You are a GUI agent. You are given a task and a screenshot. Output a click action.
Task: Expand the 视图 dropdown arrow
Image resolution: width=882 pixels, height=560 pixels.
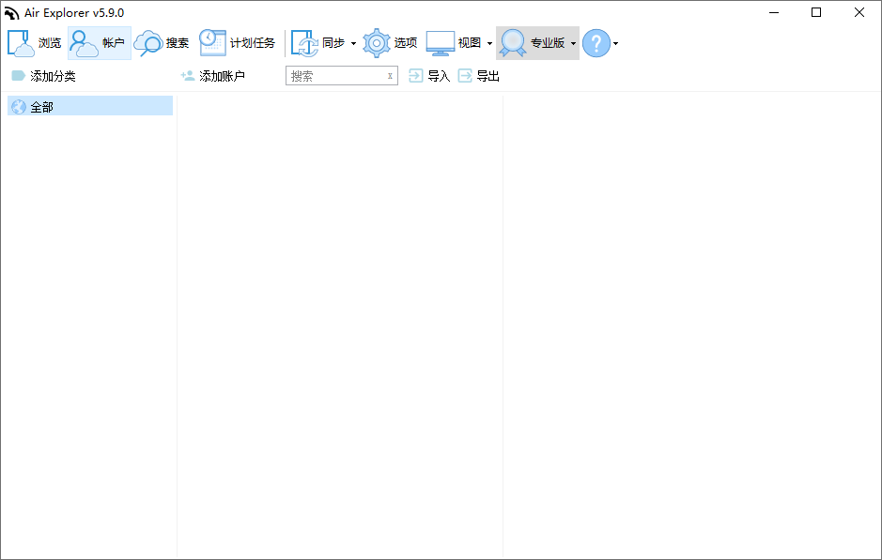click(x=489, y=44)
